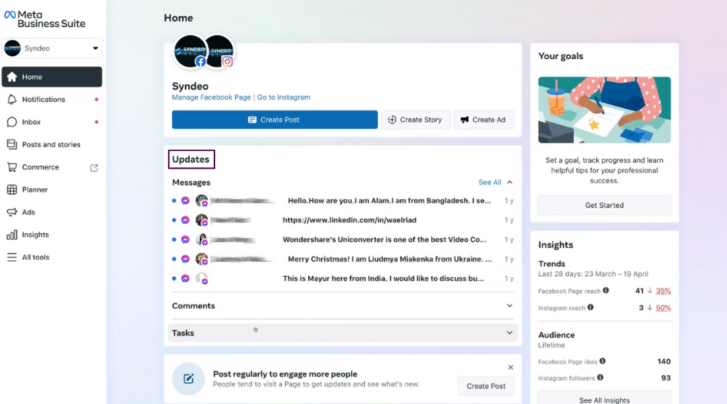Click the Your goals illustration
Viewport: 727px width, 404px height.
(604, 110)
